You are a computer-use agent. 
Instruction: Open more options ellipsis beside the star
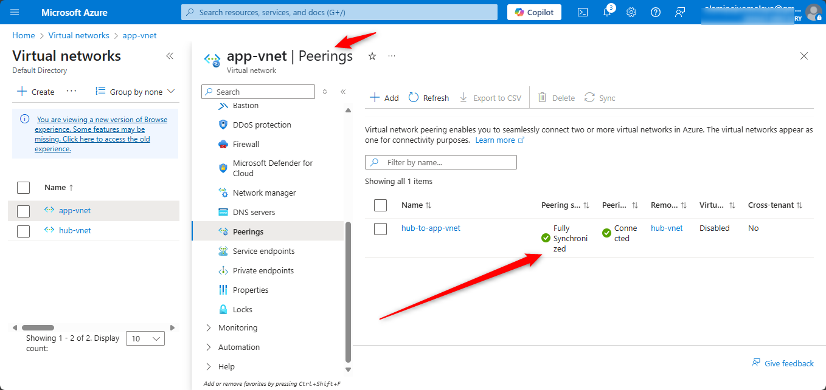(392, 56)
